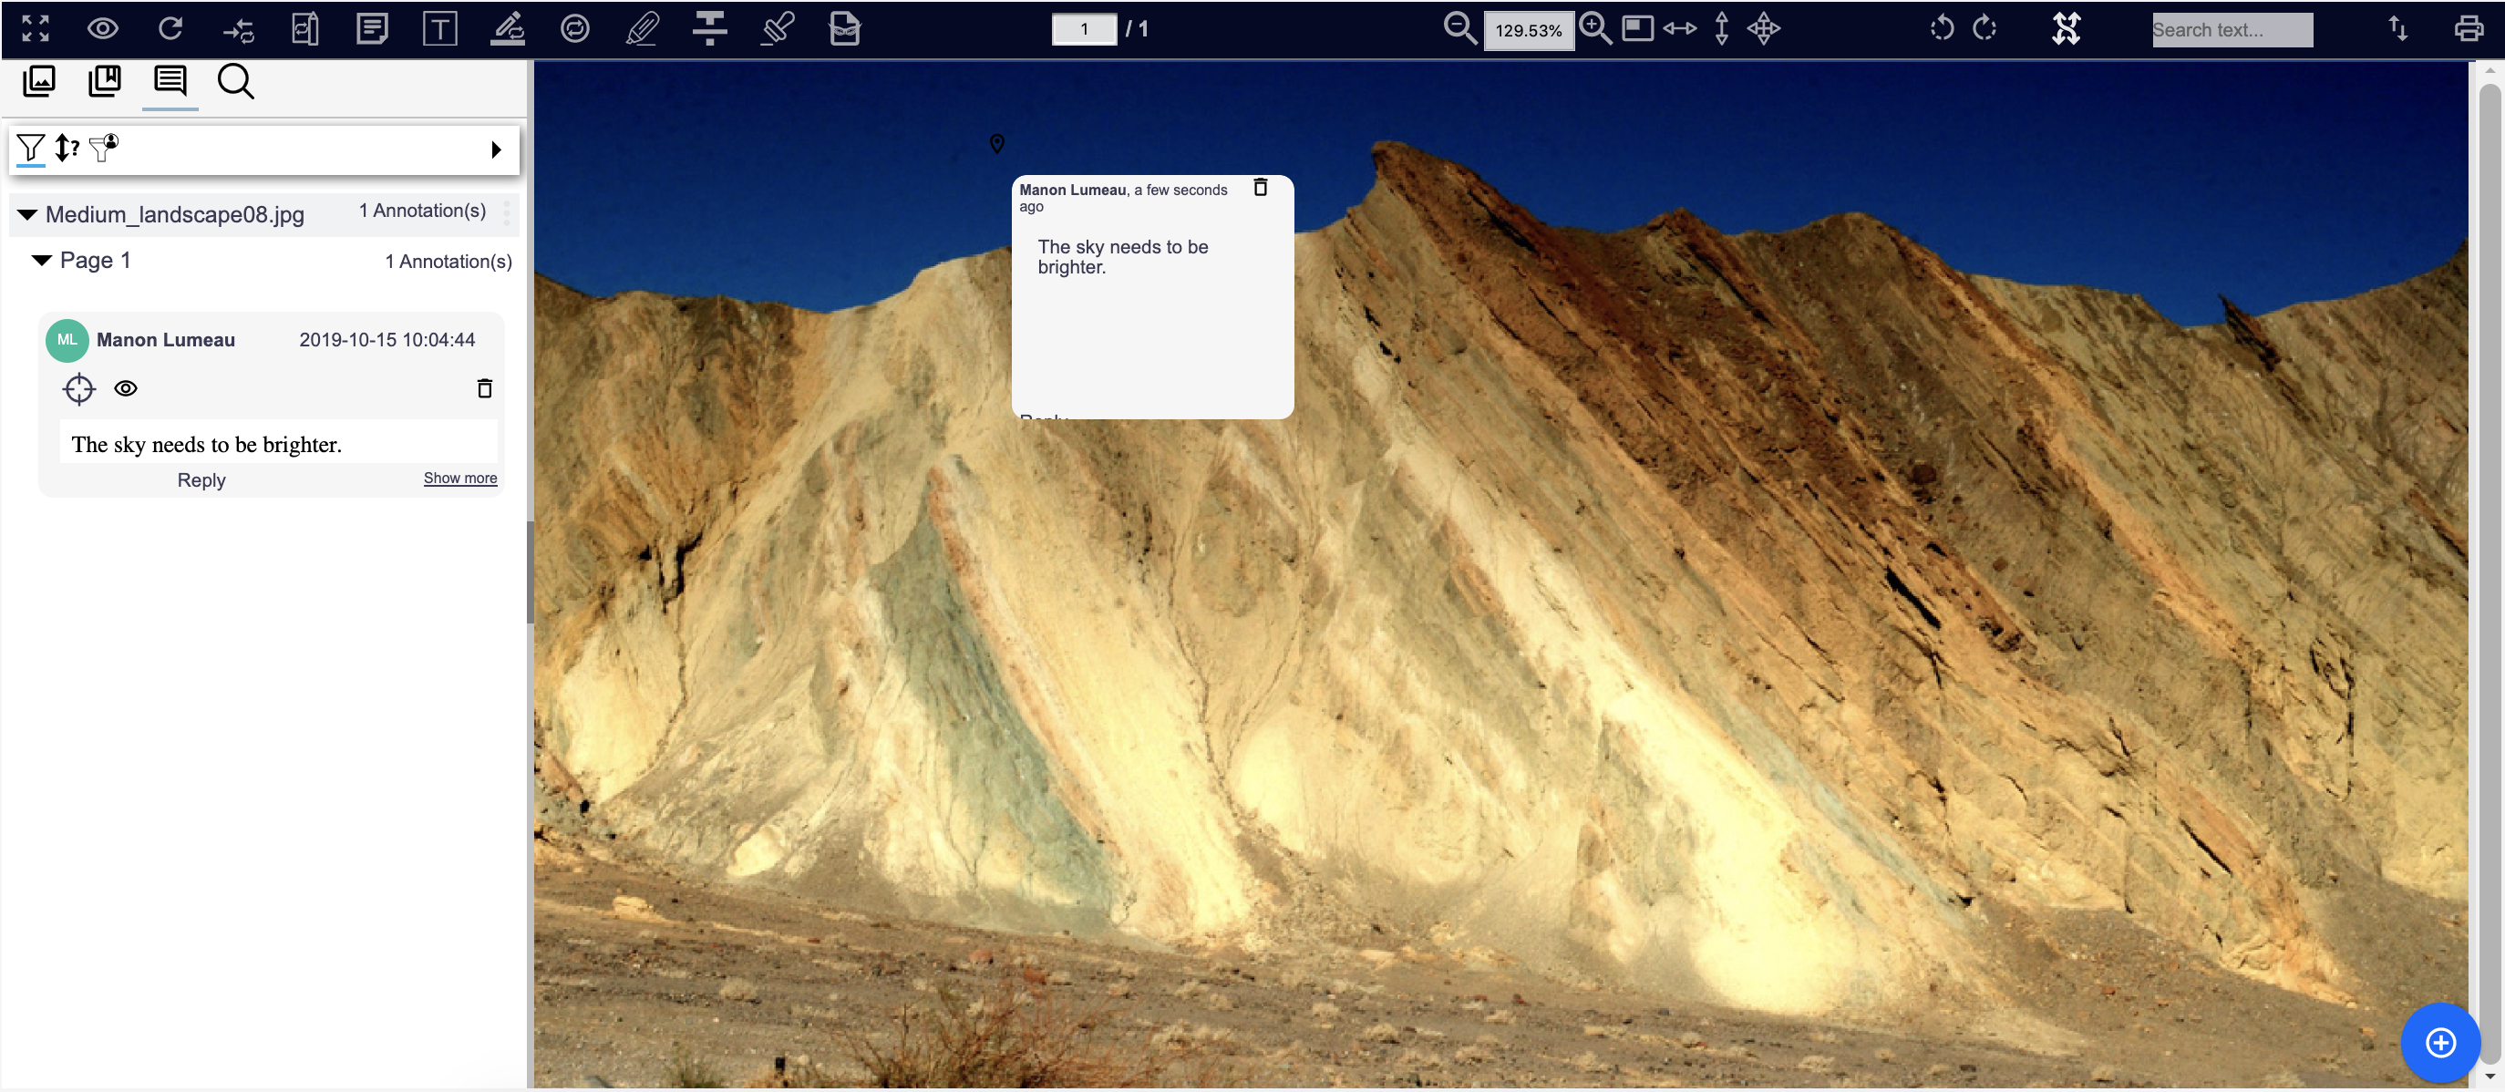The height and width of the screenshot is (1092, 2505).
Task: Select the stamp tool
Action: [778, 29]
